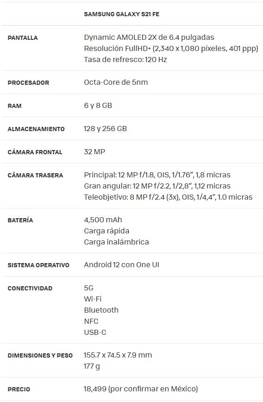Click the Teleobjetivo 8 MP camera line
Image resolution: width=263 pixels, height=402 pixels.
(x=168, y=197)
